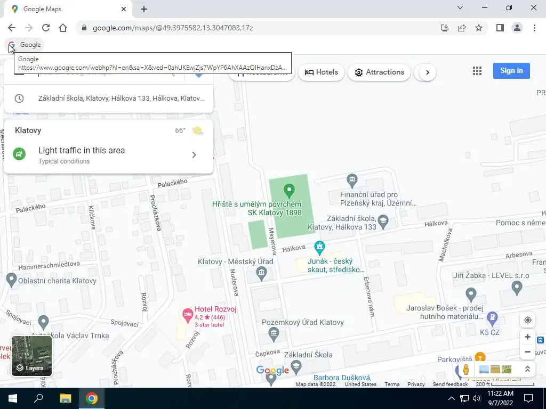Click Send feedback in map footer
The height and width of the screenshot is (409, 546).
click(450, 385)
